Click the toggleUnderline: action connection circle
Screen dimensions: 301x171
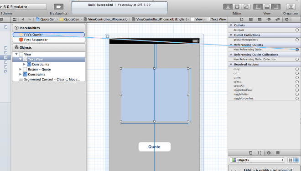click(297, 98)
